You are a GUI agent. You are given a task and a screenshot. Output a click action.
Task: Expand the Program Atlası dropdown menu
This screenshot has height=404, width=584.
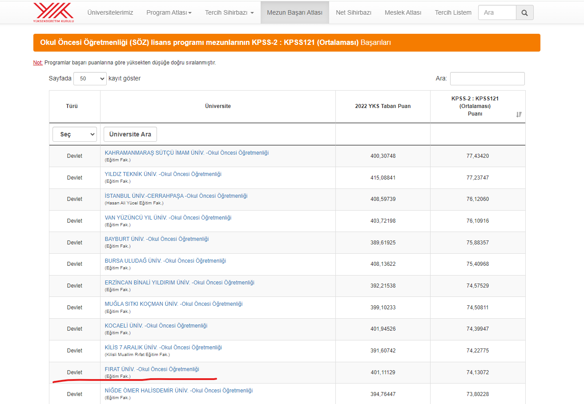[169, 12]
